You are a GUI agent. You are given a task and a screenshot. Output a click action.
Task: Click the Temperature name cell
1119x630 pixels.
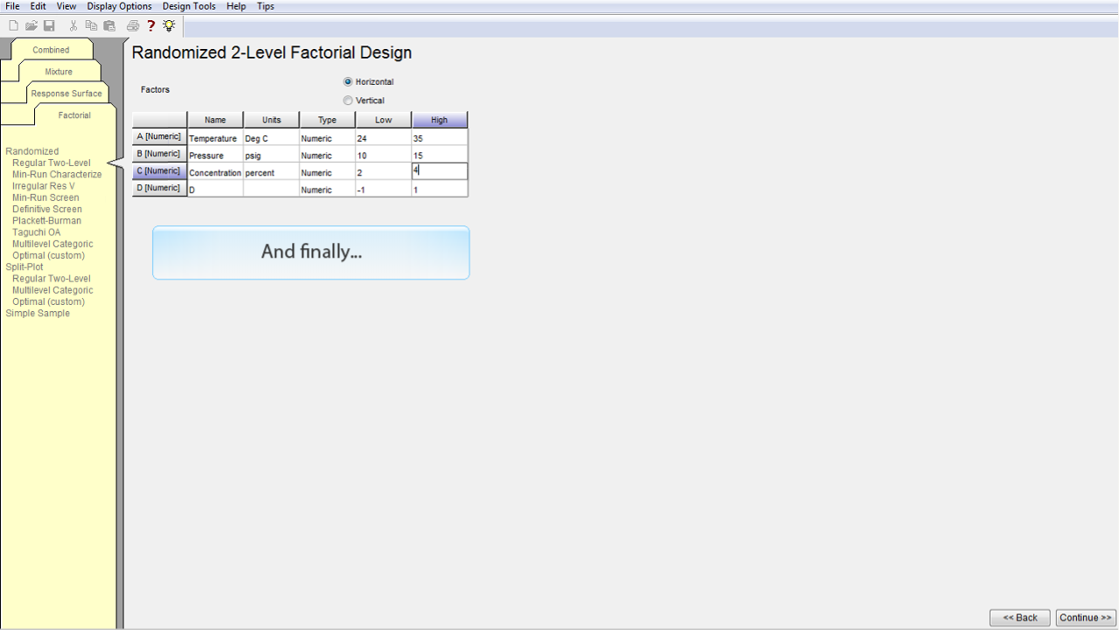click(x=215, y=138)
